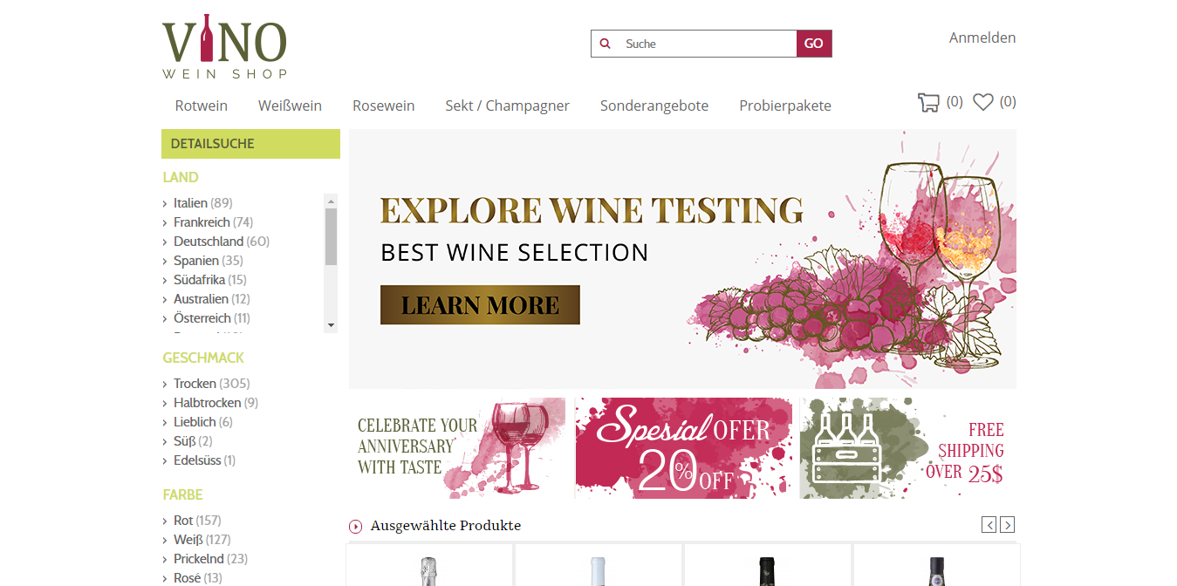Click the Anmelden login link
This screenshot has height=586, width=1177.
pos(982,37)
